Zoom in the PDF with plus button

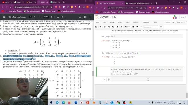point(52,17)
